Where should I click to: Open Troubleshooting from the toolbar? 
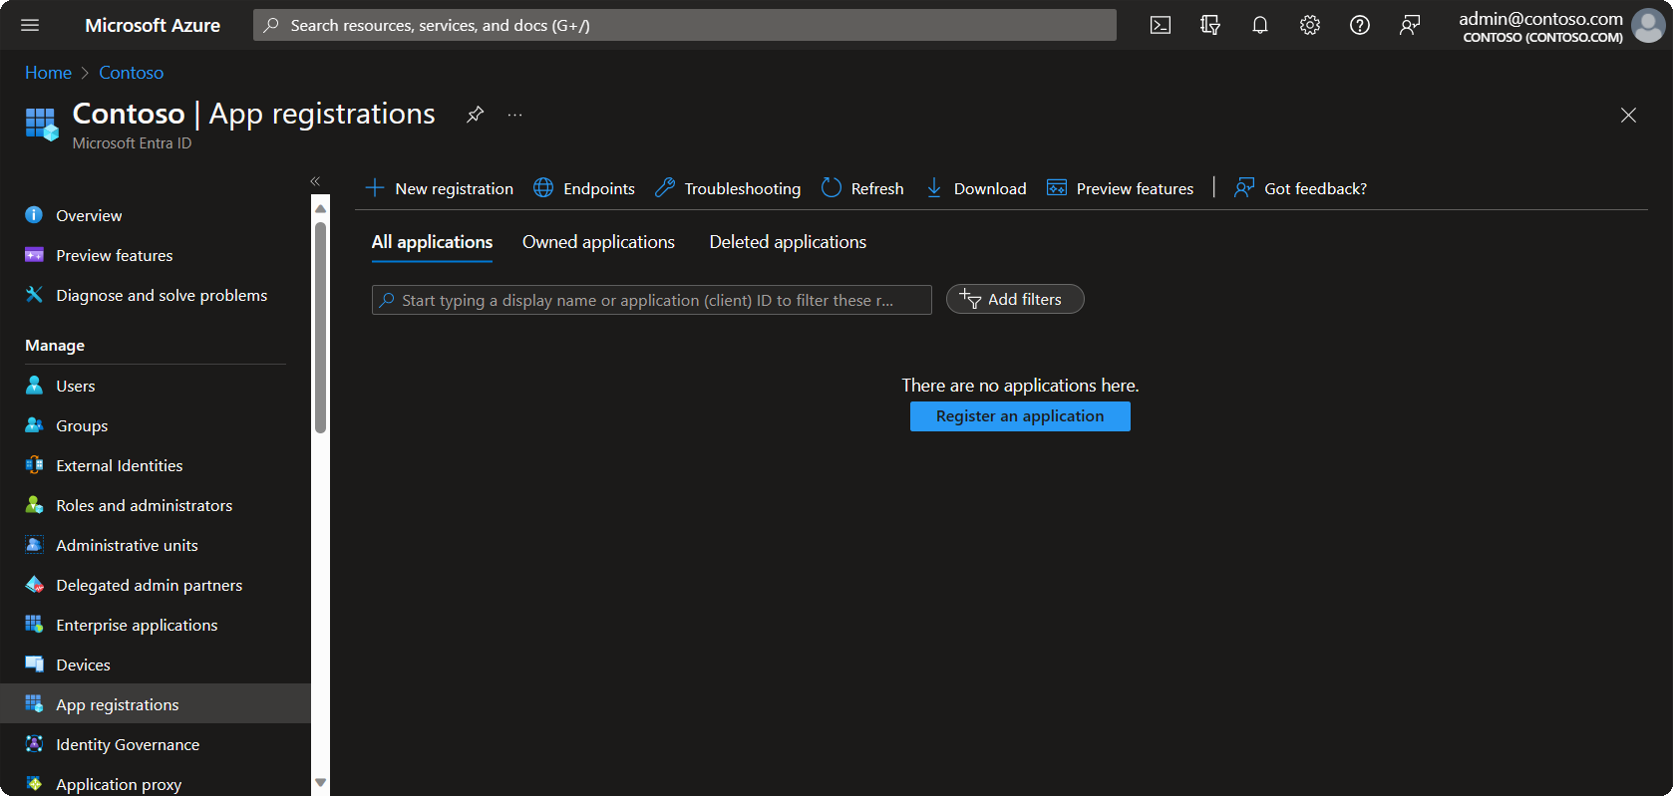click(728, 188)
